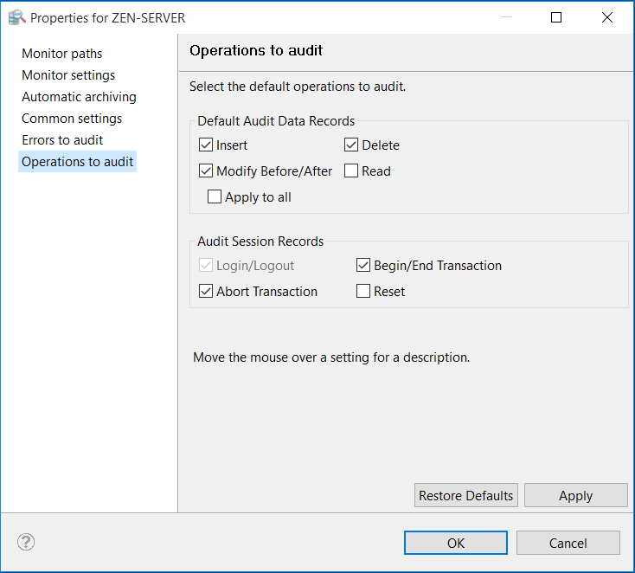This screenshot has width=635, height=573.
Task: Click the Properties window title icon
Action: 16,17
